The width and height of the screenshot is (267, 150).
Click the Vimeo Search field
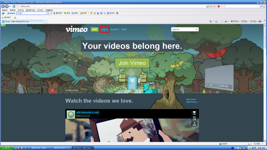pos(183,29)
